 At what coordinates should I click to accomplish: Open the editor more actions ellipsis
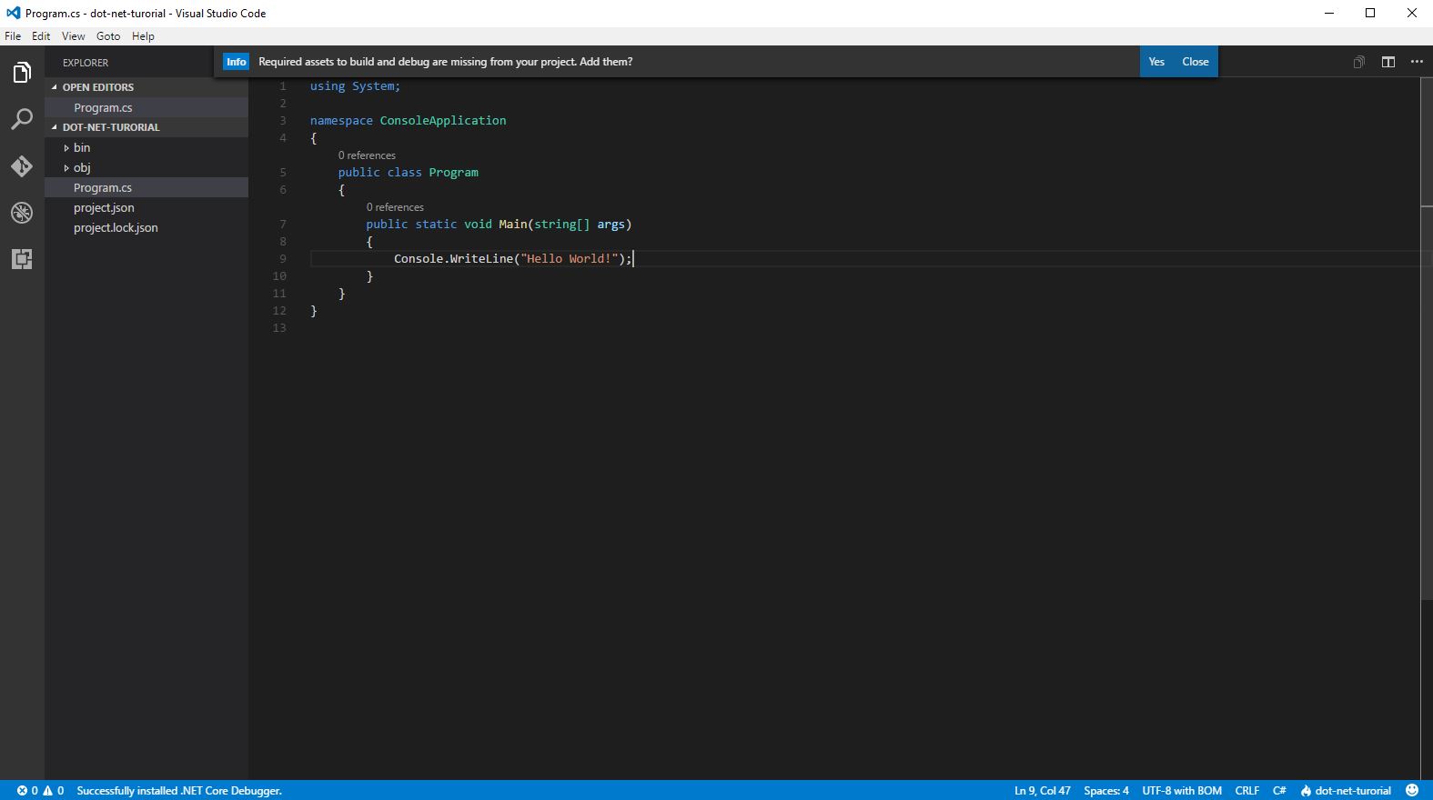pos(1417,62)
